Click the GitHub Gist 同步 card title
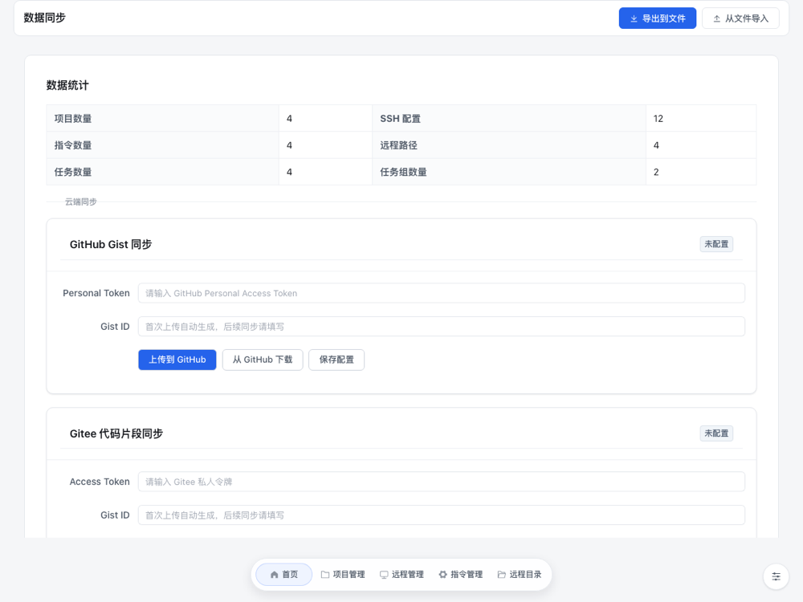This screenshot has height=602, width=803. pyautogui.click(x=111, y=245)
